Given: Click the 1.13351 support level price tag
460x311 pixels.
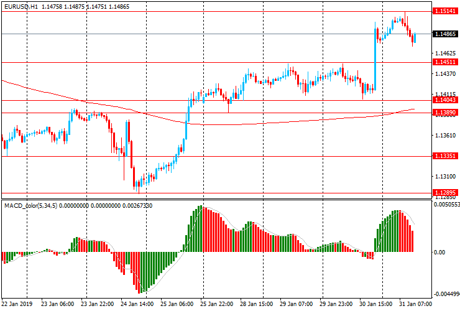Looking at the screenshot, I should click(x=446, y=156).
